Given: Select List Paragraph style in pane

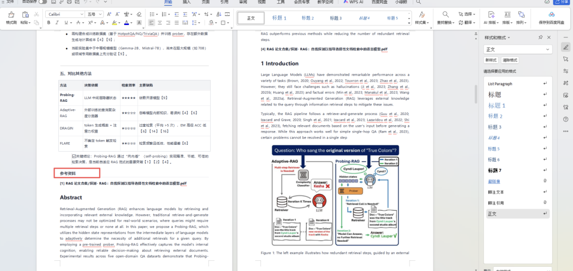Looking at the screenshot, I should (x=518, y=84).
